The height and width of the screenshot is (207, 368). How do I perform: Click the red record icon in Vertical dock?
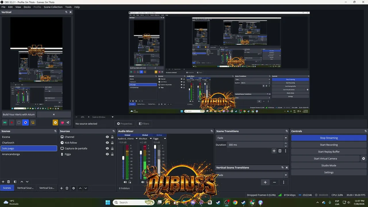pos(12,122)
